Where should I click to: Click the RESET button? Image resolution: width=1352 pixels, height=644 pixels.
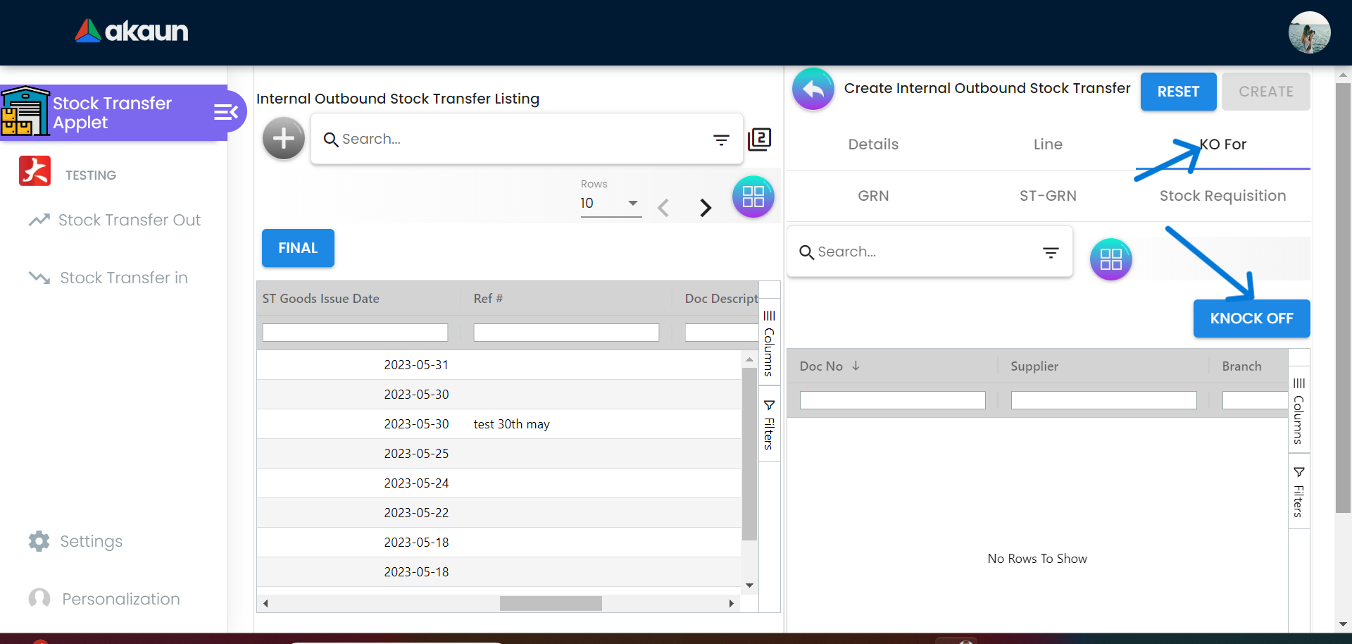1178,92
